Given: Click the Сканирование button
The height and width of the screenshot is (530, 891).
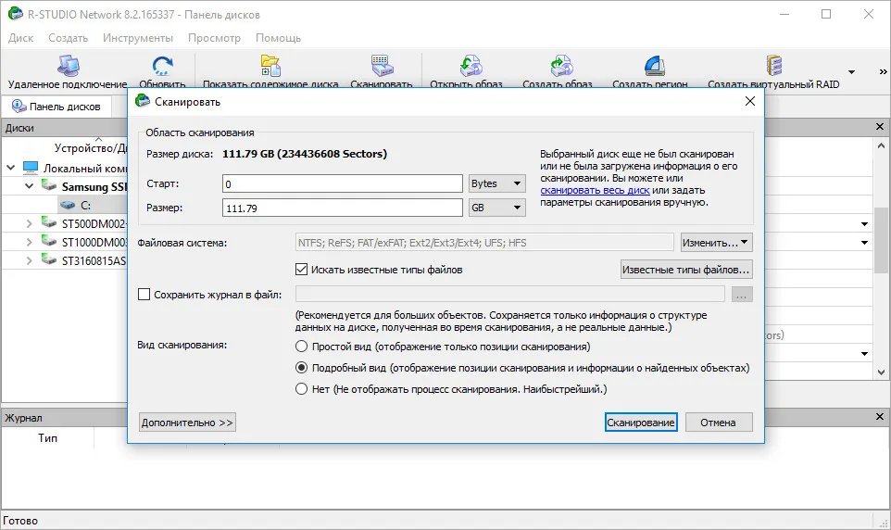Looking at the screenshot, I should [x=641, y=423].
